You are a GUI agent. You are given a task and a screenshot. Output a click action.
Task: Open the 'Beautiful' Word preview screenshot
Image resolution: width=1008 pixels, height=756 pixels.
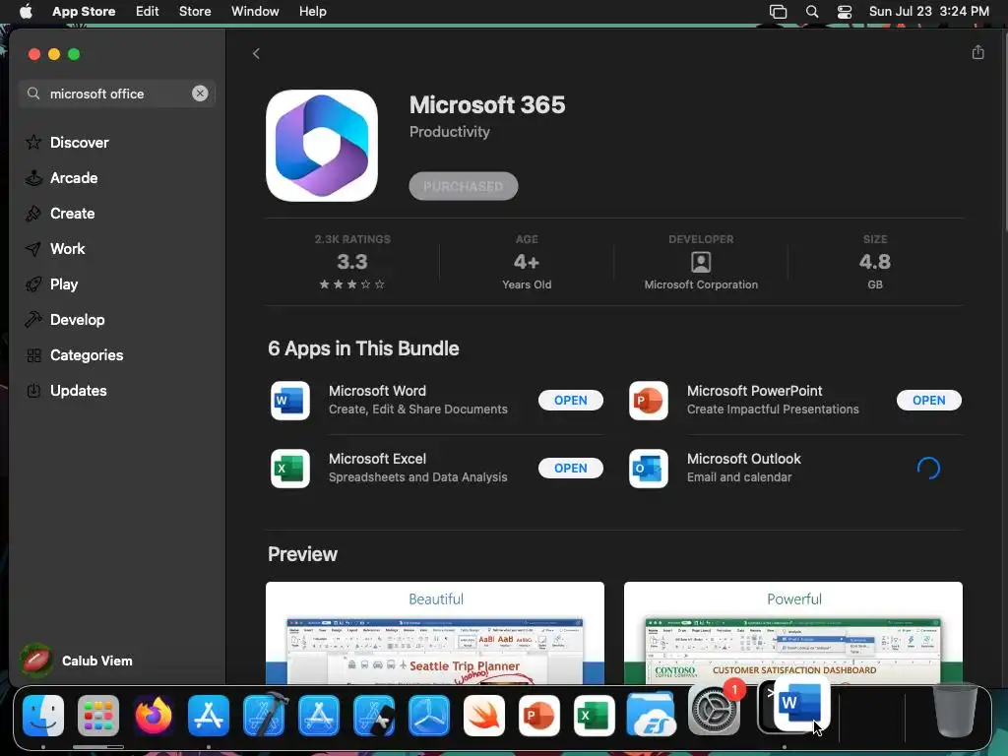pyautogui.click(x=434, y=633)
